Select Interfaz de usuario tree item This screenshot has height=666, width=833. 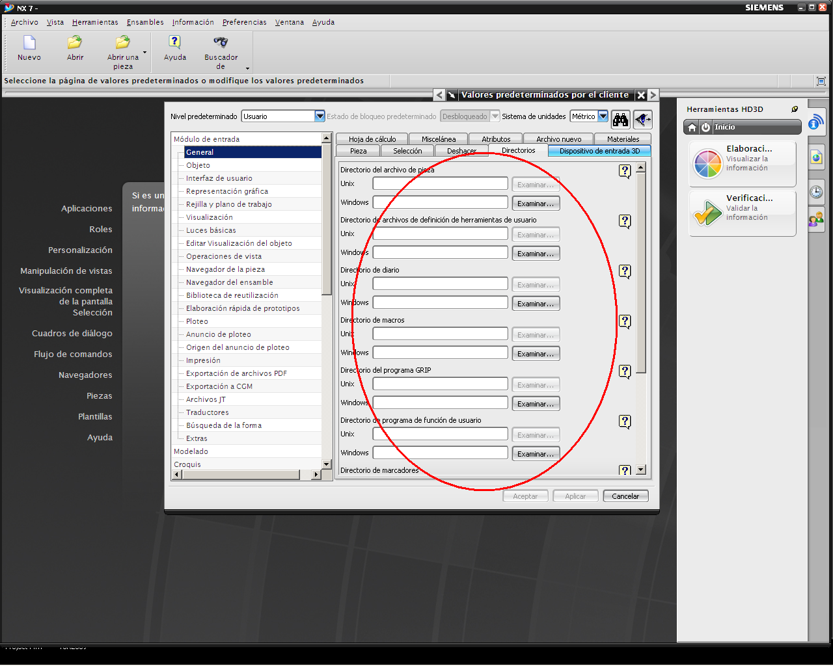pyautogui.click(x=219, y=178)
